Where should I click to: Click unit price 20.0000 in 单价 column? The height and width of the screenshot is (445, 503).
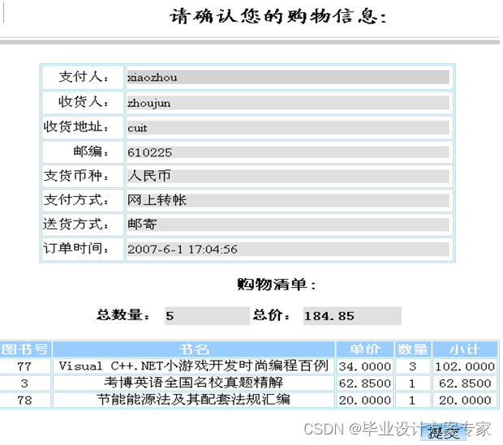point(365,400)
